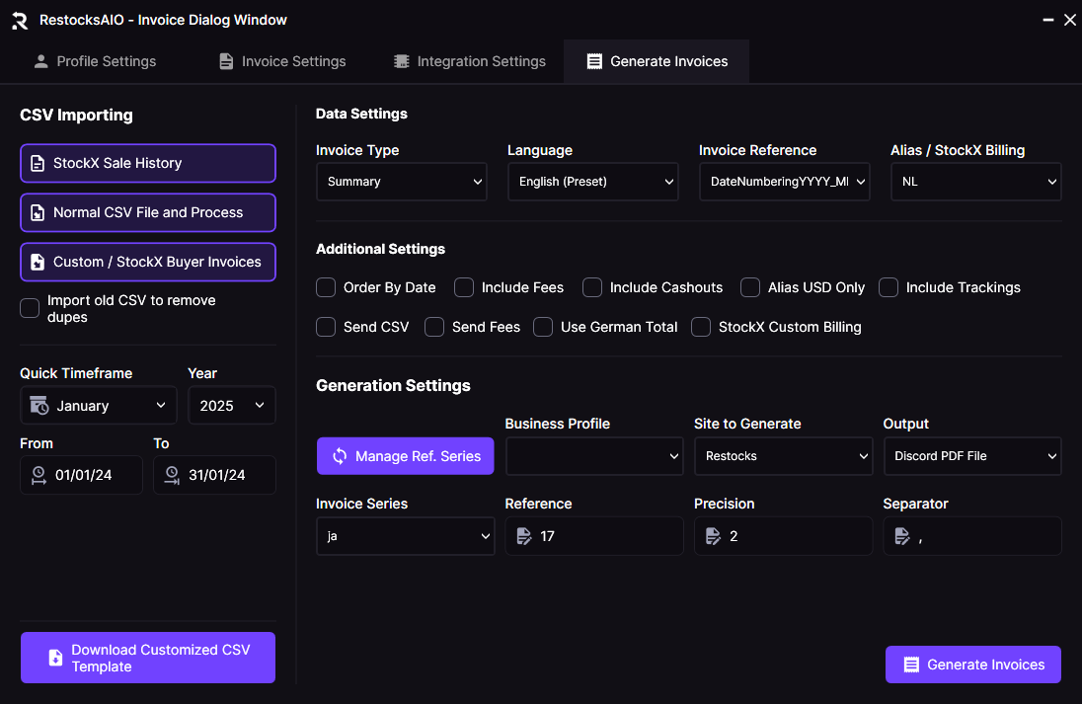Enable the Include Fees option
1082x704 pixels.
[x=464, y=287]
